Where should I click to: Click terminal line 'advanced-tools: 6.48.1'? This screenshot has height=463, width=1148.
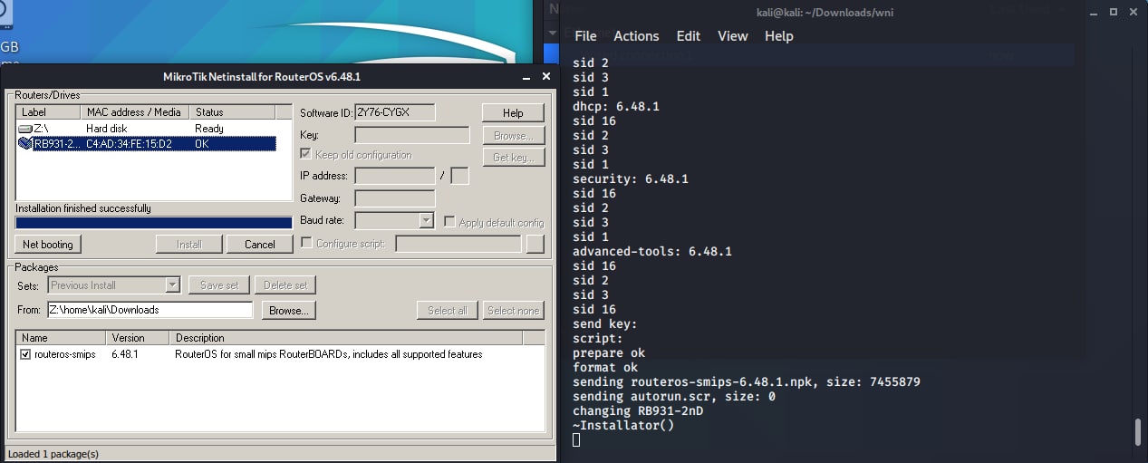pos(652,251)
